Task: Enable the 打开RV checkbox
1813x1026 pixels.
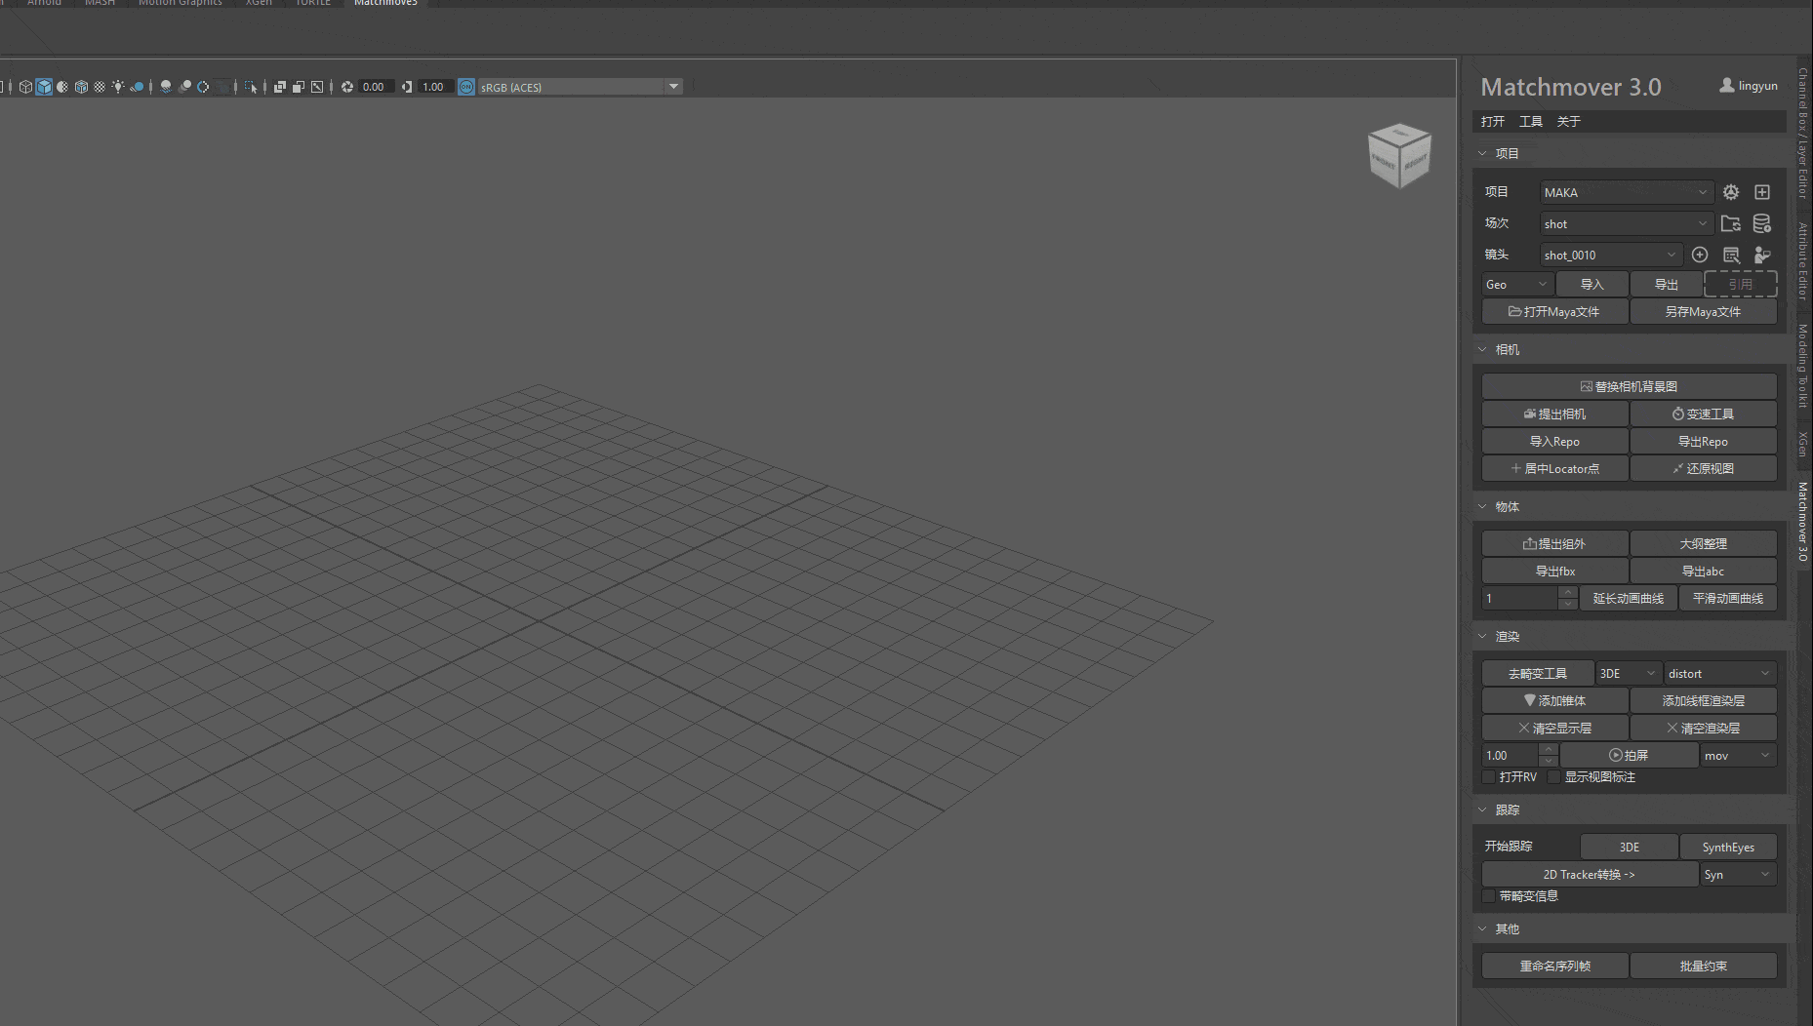Action: [1489, 777]
